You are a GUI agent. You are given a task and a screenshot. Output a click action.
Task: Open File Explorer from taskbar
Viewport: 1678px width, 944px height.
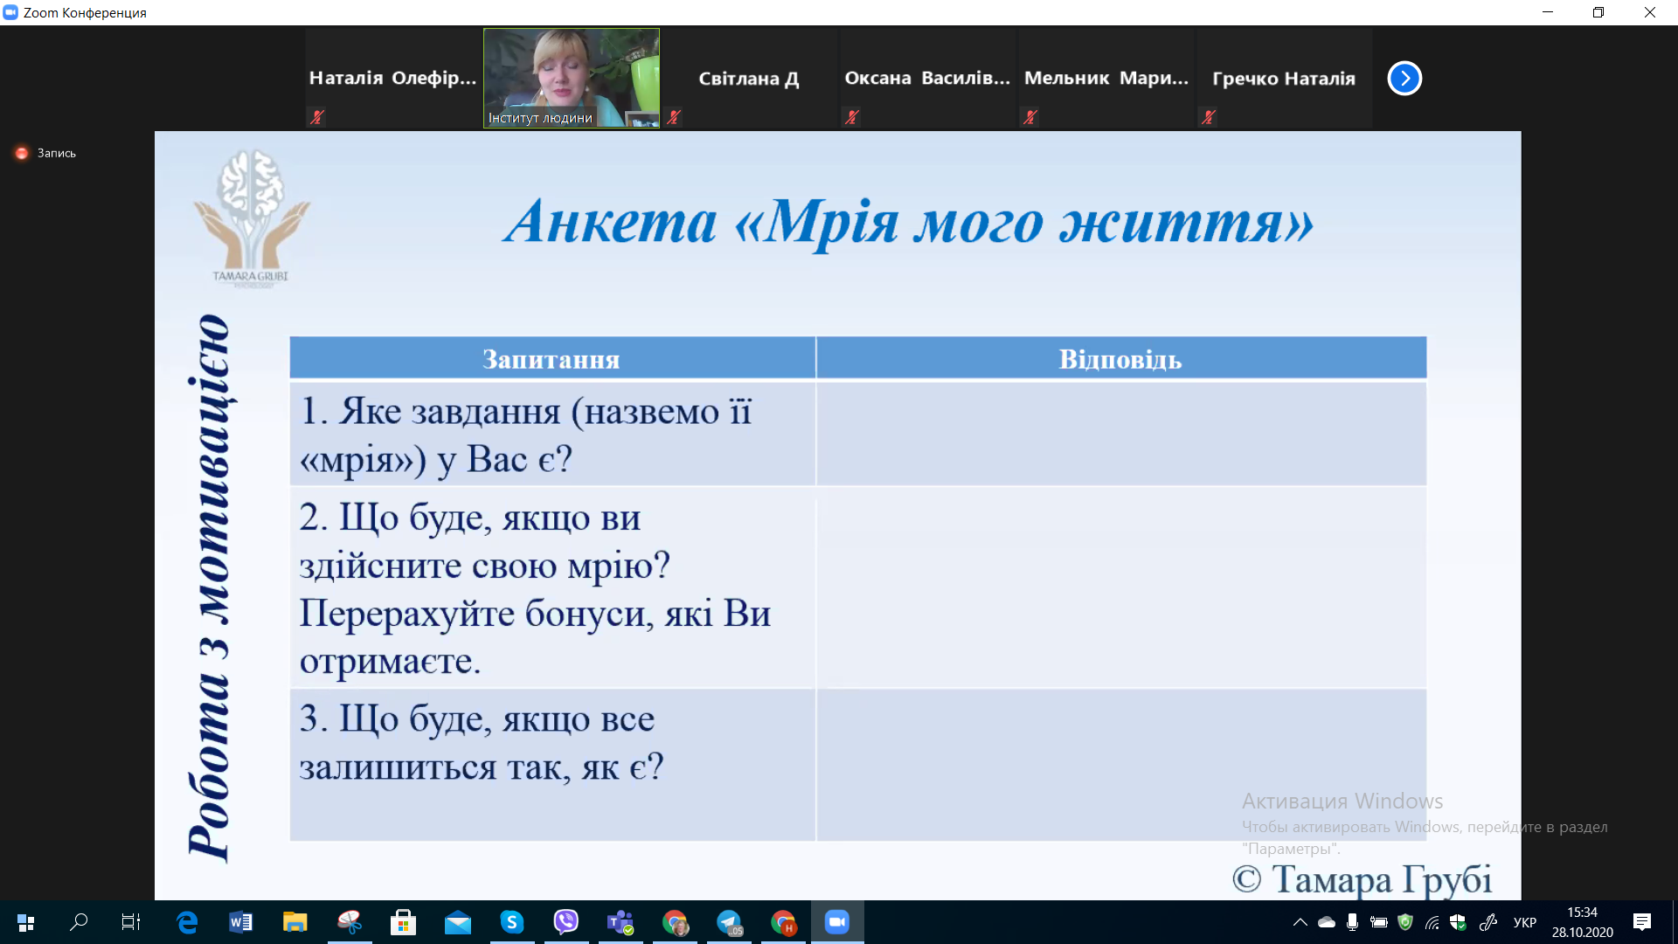[295, 922]
